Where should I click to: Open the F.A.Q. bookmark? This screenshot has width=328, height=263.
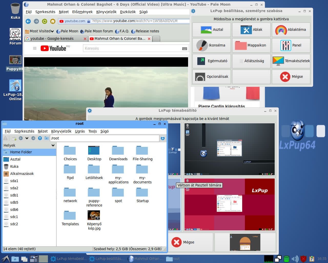tap(122, 31)
